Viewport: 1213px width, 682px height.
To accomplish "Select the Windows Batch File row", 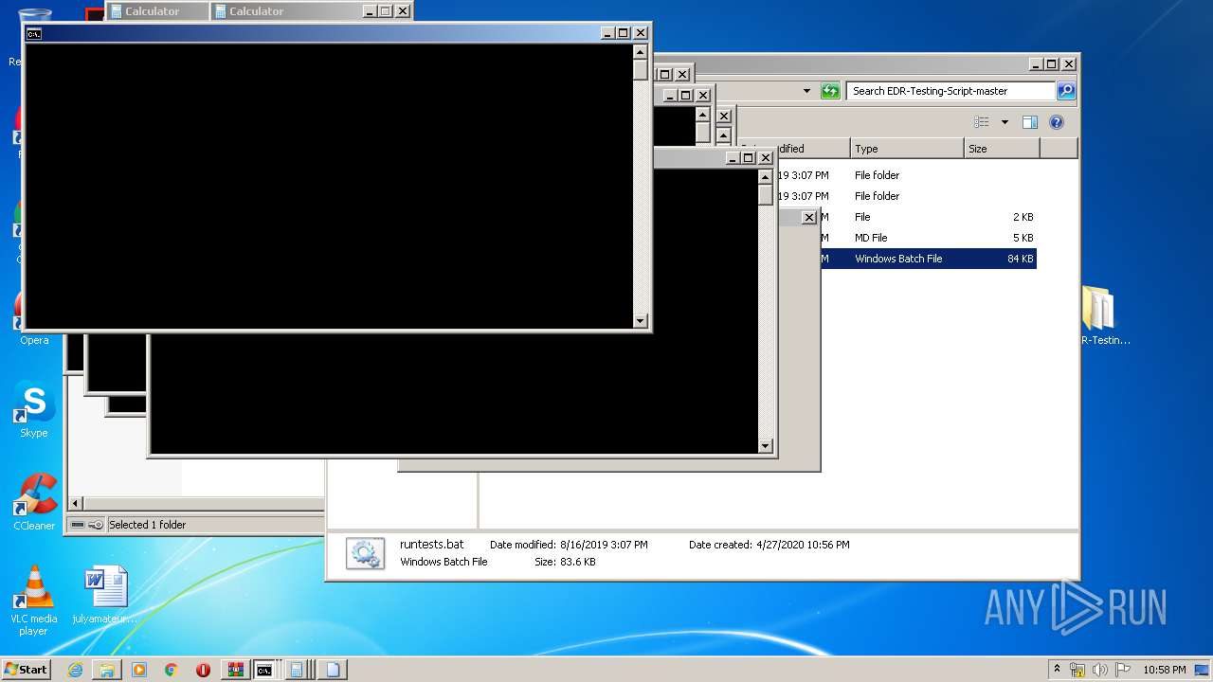I will [929, 259].
